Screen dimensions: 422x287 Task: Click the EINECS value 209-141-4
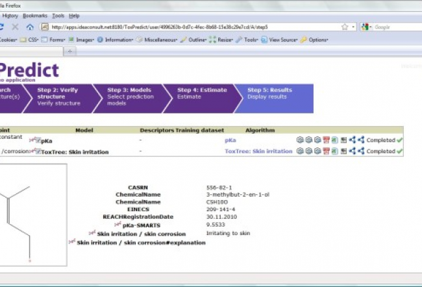[x=221, y=209]
